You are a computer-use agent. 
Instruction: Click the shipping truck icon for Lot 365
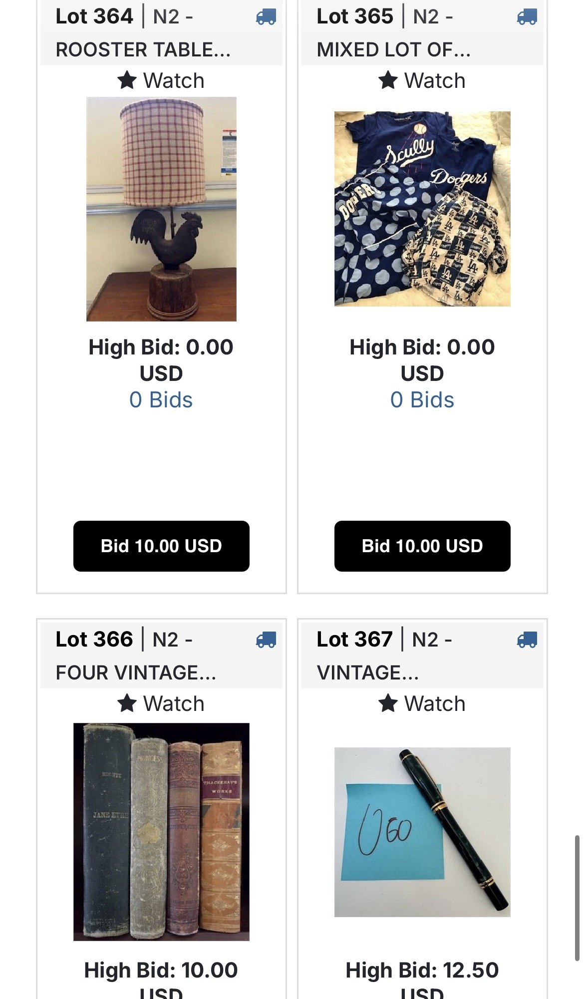click(527, 17)
